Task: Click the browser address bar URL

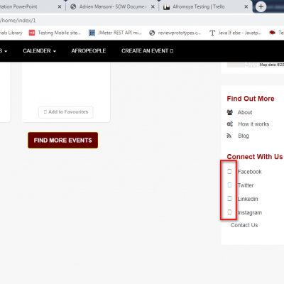Action: (18, 21)
